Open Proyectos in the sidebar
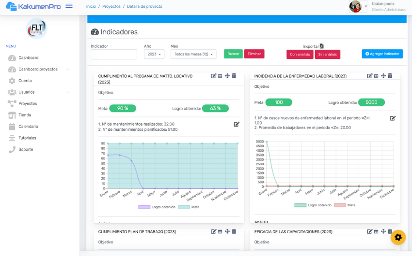Image resolution: width=412 pixels, height=256 pixels. tap(28, 103)
